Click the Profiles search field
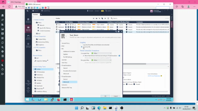Image resolution: width=198 pixels, height=111 pixels. point(121,18)
